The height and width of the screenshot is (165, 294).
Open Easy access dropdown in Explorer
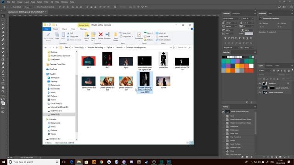(126, 37)
